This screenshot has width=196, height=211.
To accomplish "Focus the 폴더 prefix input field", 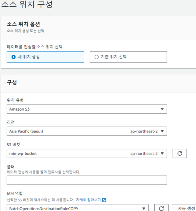I will tap(87, 180).
